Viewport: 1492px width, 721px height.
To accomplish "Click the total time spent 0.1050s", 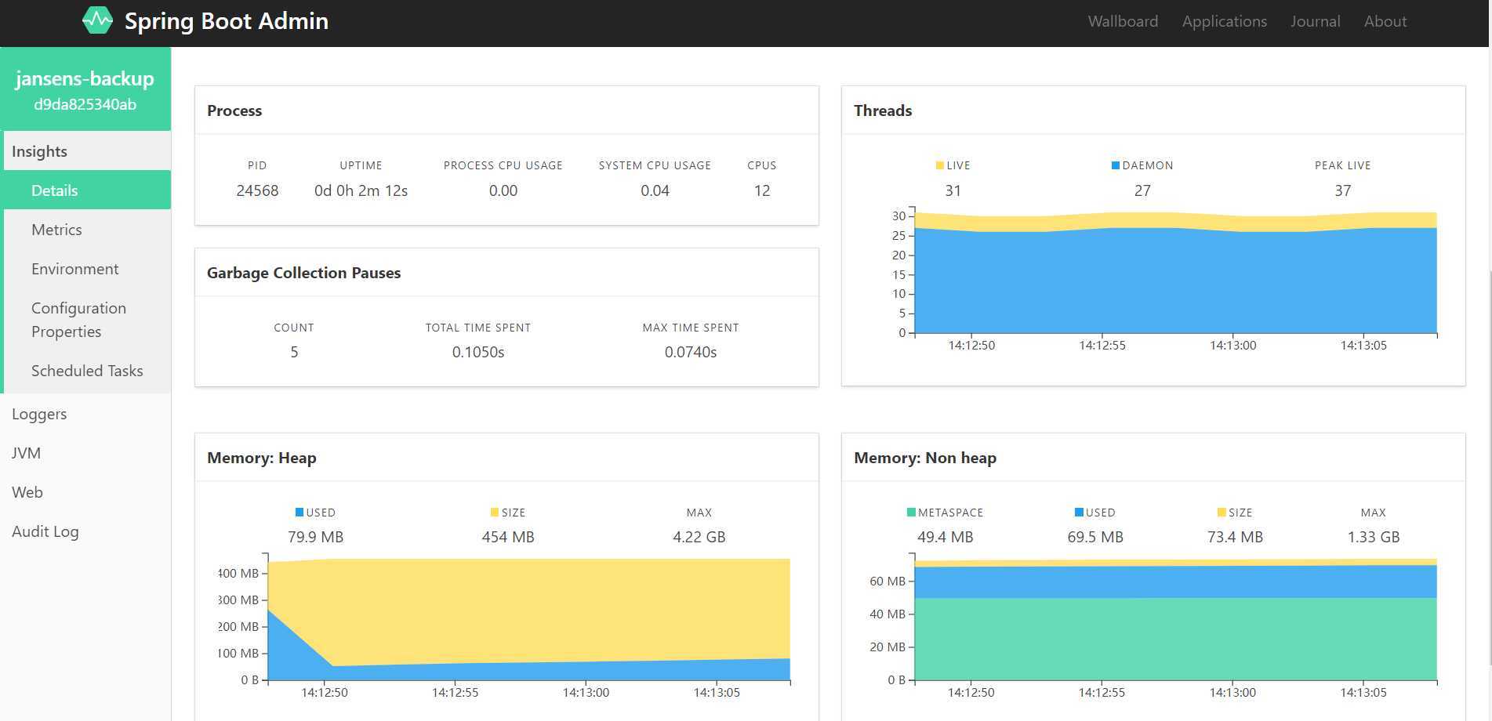I will (478, 352).
